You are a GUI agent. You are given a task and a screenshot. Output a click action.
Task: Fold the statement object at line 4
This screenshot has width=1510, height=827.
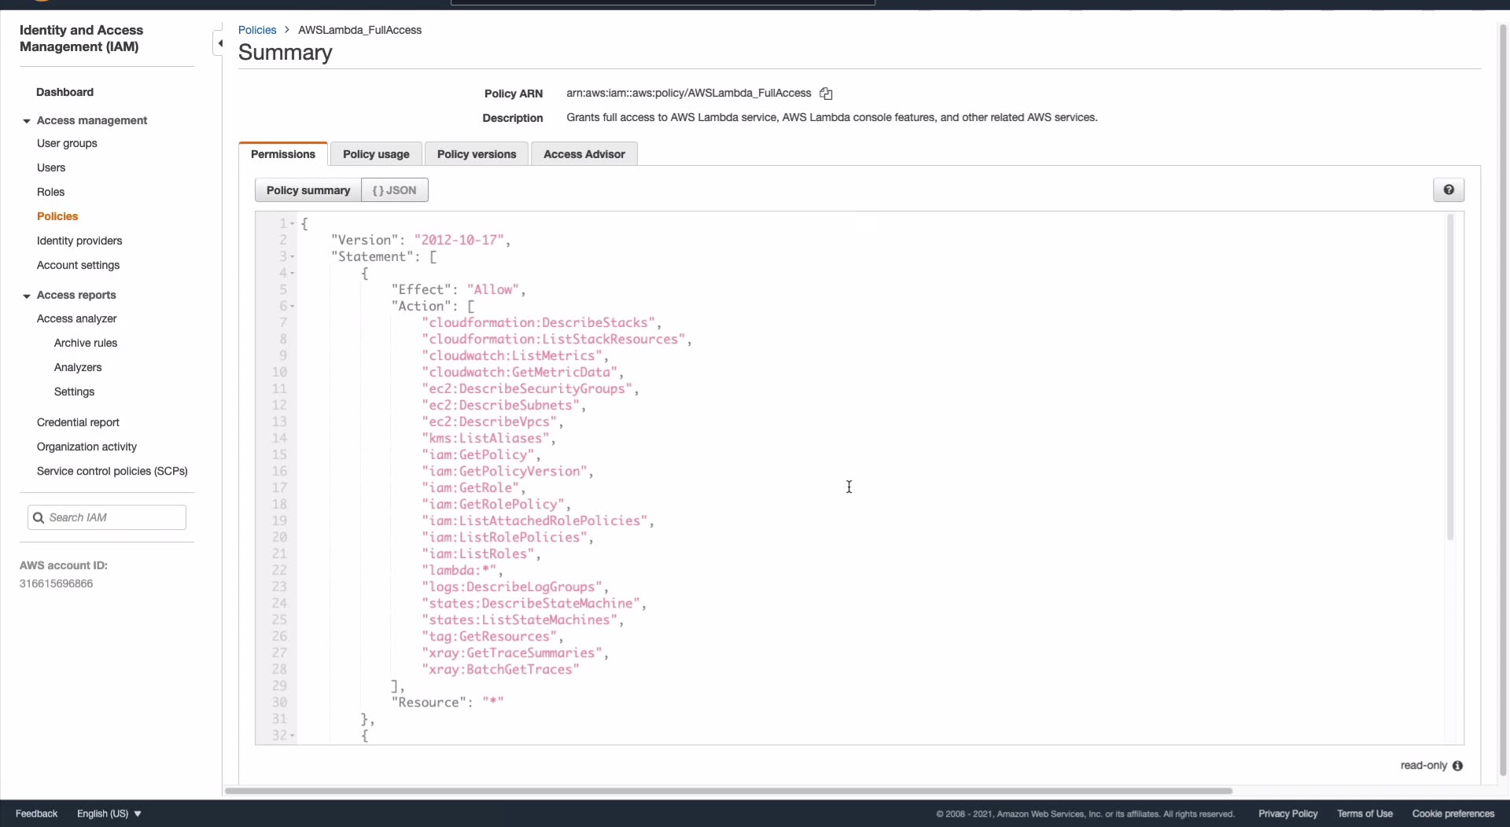(x=293, y=274)
